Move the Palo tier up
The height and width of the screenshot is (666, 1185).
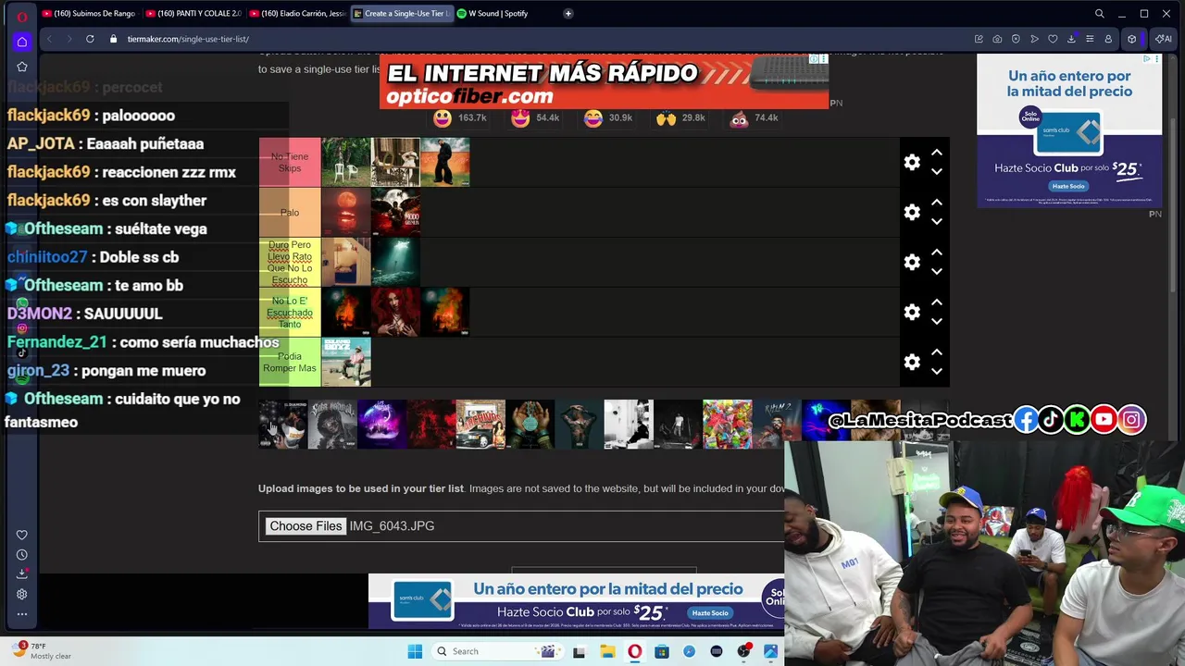[x=936, y=203]
